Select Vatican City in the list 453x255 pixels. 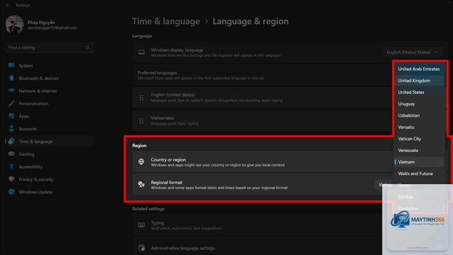[x=419, y=139]
